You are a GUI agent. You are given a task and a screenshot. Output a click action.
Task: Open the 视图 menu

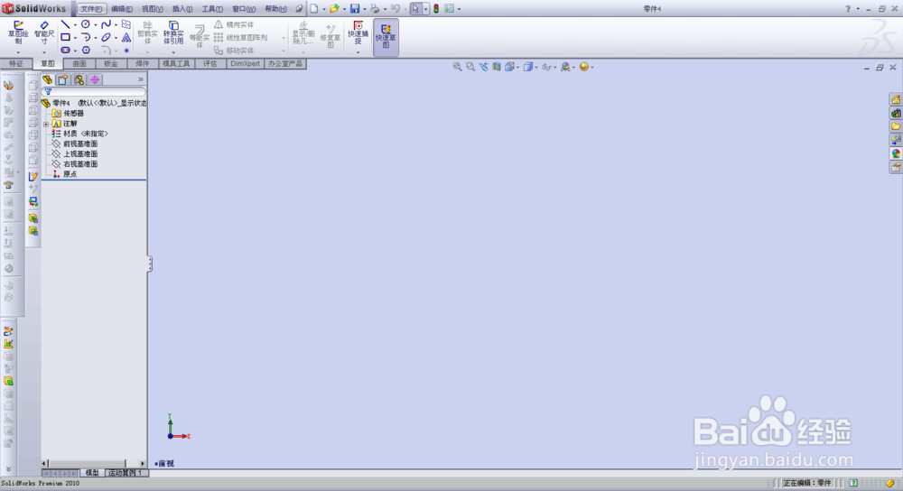(x=153, y=9)
